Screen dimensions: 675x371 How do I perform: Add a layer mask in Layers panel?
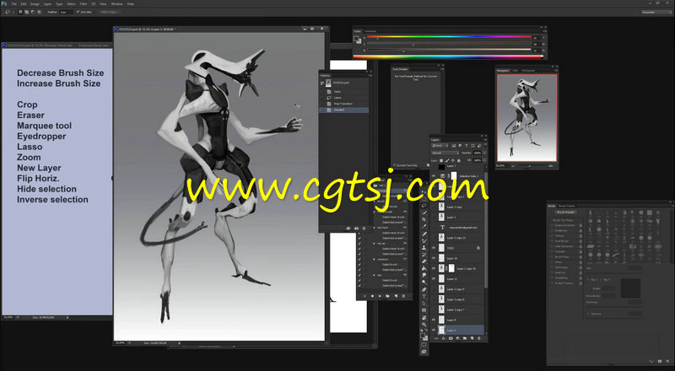coord(451,338)
